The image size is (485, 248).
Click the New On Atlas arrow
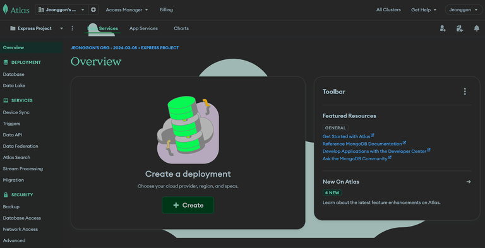[x=469, y=182]
